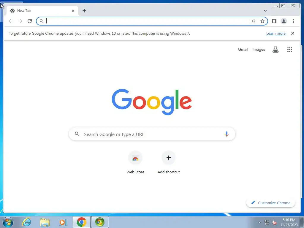Viewport: 304px width, 228px height.
Task: Click the share this page icon
Action: (253, 21)
